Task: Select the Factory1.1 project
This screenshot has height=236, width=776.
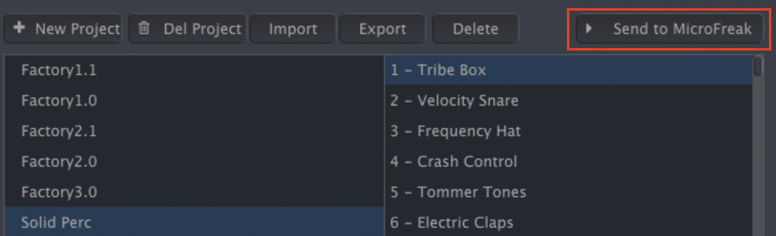Action: 194,70
